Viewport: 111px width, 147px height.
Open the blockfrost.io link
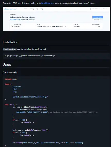click(x=47, y=3)
